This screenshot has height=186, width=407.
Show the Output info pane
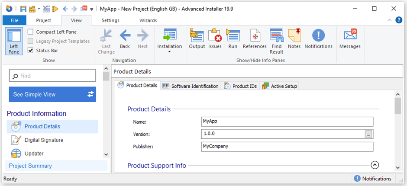click(197, 39)
